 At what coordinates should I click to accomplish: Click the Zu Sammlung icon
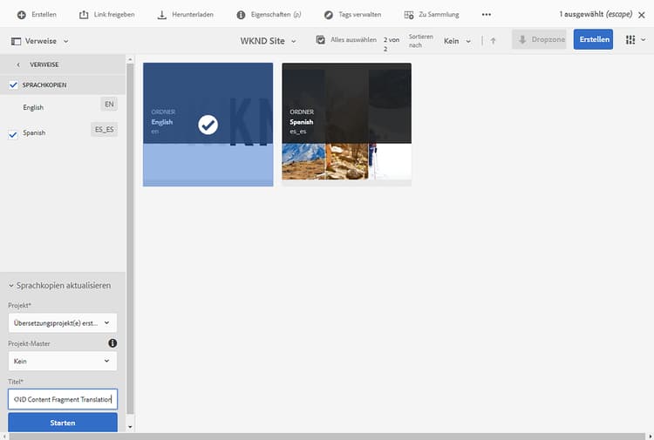tap(409, 15)
